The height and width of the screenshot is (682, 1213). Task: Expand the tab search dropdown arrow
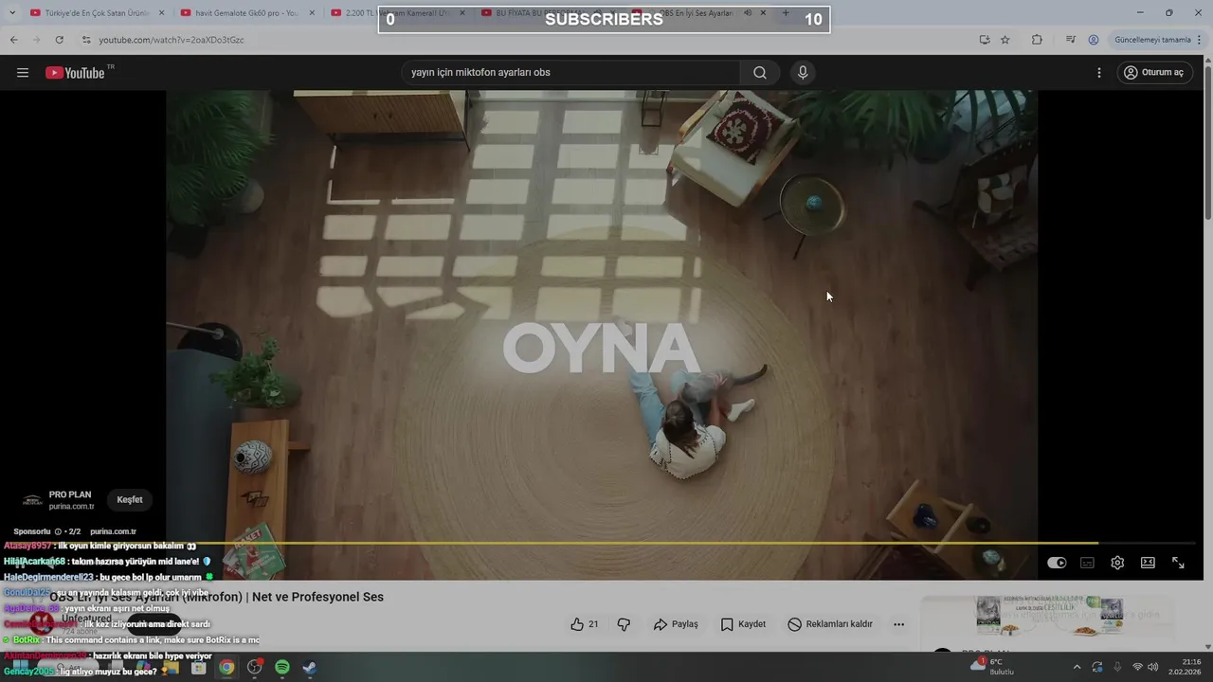(11, 13)
